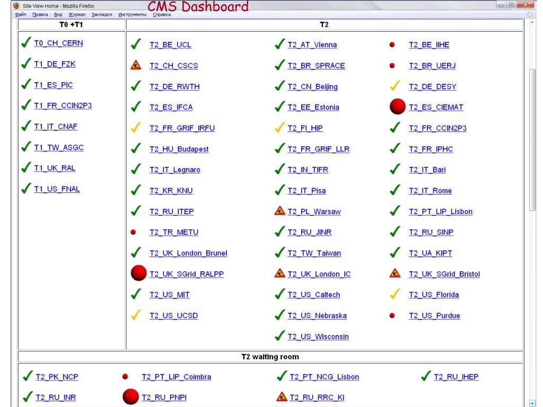Follow the T2_DE_RWTH link
The image size is (543, 407).
[174, 86]
